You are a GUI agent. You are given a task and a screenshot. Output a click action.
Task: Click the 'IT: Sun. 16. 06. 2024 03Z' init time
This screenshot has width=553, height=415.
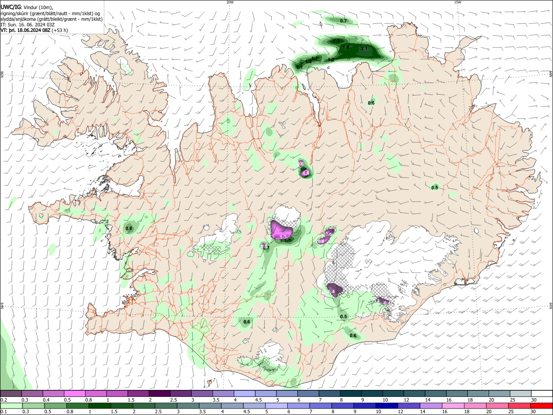pos(28,25)
